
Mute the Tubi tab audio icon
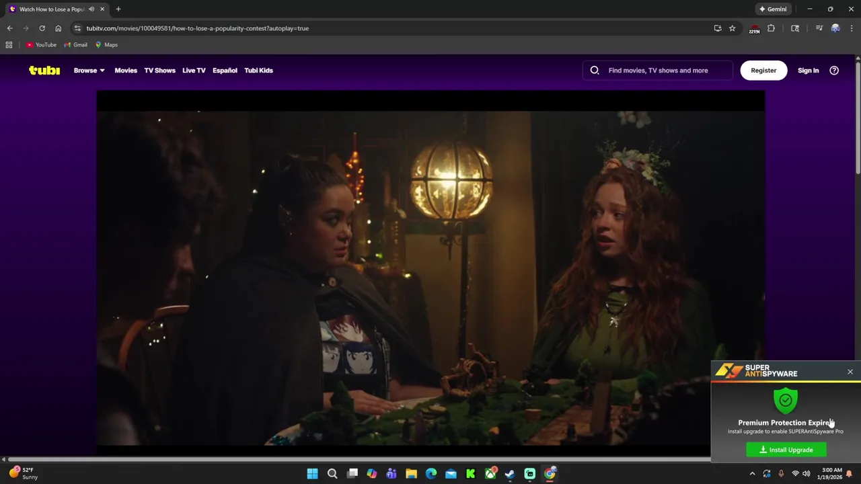coord(91,9)
